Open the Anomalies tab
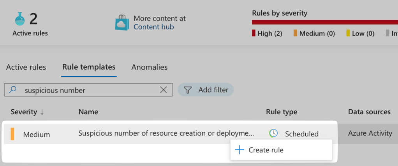Viewport: 398px width, 166px height. click(150, 67)
